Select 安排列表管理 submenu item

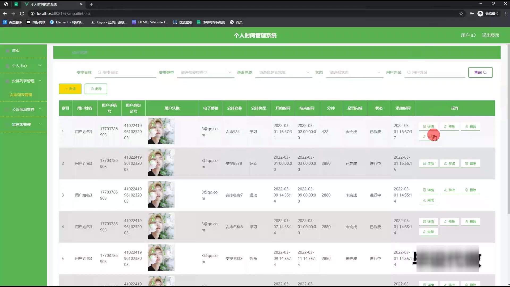pyautogui.click(x=21, y=95)
